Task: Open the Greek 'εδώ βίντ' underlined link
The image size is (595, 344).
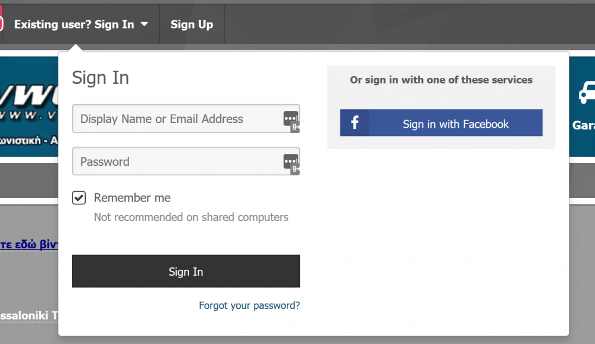Action: point(29,244)
